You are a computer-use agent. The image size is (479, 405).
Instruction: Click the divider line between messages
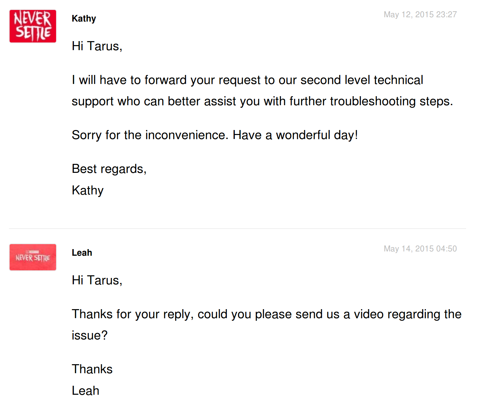click(238, 229)
